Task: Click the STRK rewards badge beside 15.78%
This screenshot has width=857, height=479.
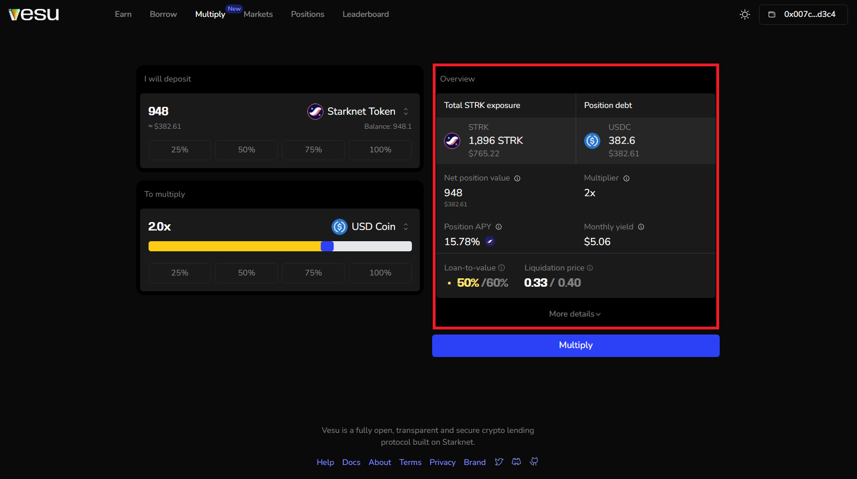Action: (x=490, y=242)
